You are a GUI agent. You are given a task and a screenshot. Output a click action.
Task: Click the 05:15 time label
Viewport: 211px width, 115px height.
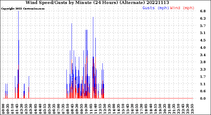[45, 109]
